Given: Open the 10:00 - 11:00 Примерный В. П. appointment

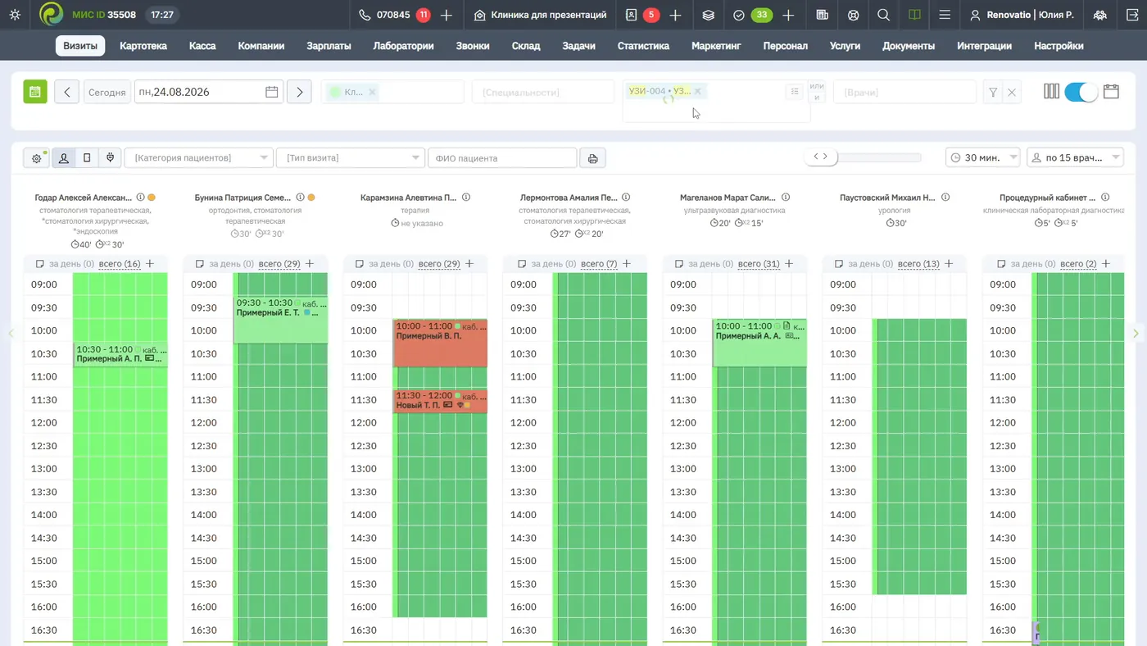Looking at the screenshot, I should [440, 343].
